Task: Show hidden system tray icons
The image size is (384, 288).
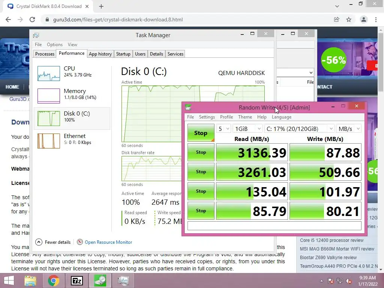Action: 321,281
